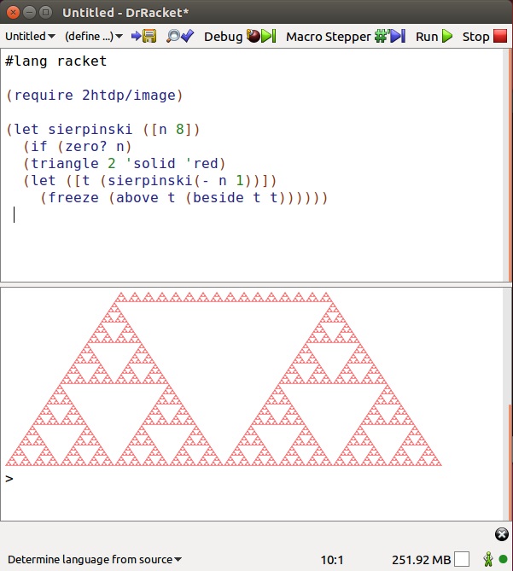Click the running figure status icon
The height and width of the screenshot is (571, 513).
[x=488, y=559]
